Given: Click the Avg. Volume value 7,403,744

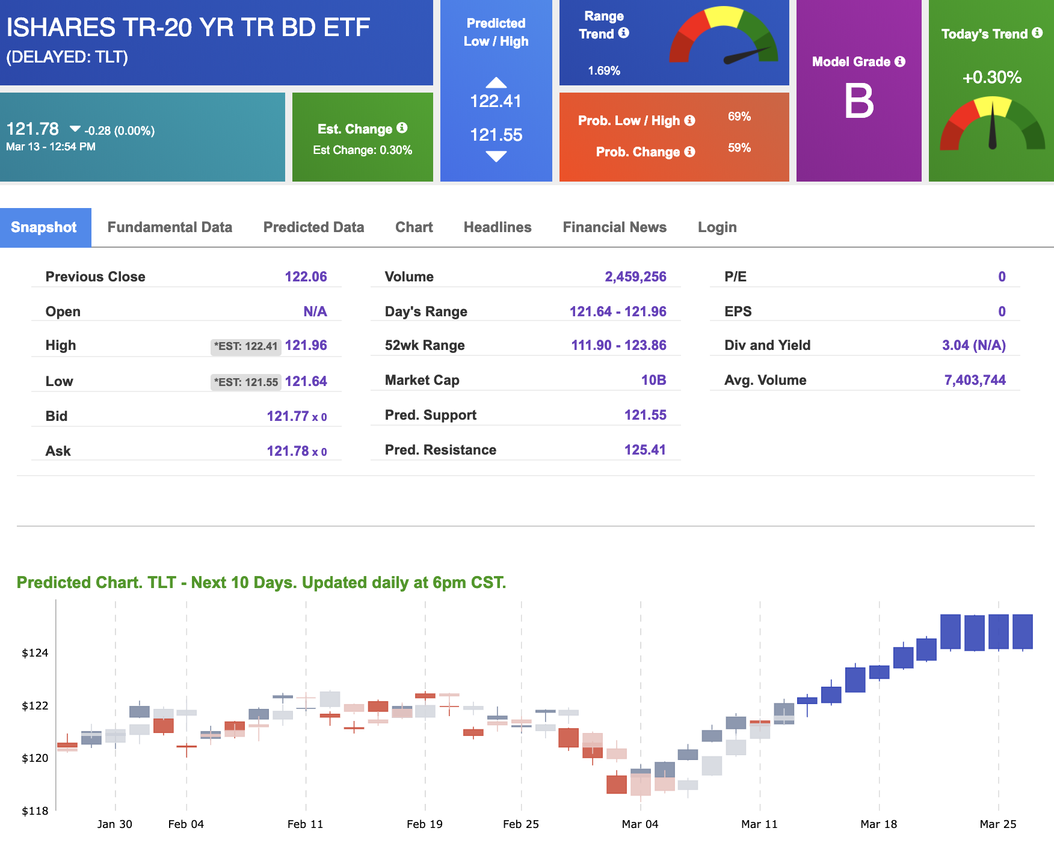Looking at the screenshot, I should point(975,380).
